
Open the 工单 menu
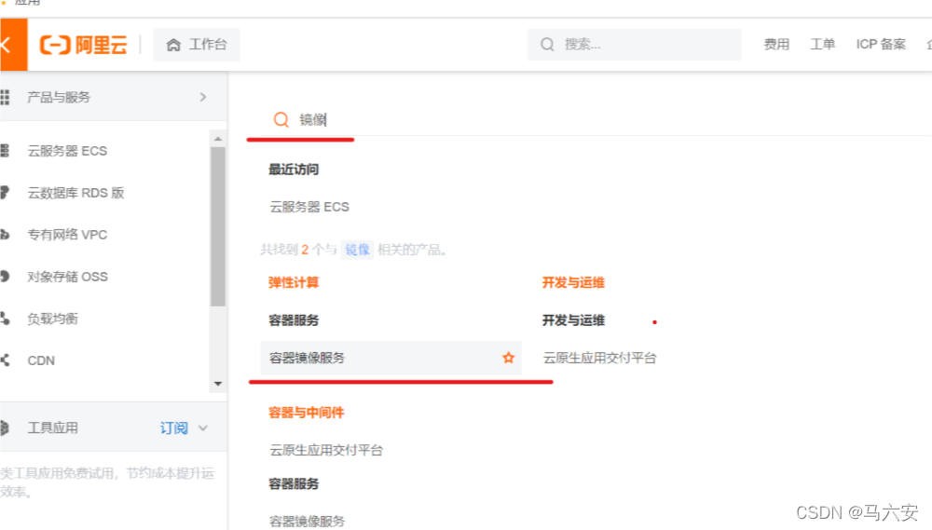click(x=823, y=45)
